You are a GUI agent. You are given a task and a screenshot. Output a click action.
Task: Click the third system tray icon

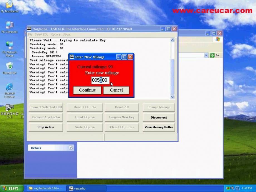pyautogui.click(x=238, y=188)
